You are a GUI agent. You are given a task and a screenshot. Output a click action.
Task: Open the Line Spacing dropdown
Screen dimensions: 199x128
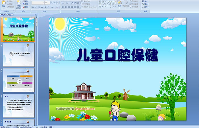pyautogui.click(x=78, y=3)
